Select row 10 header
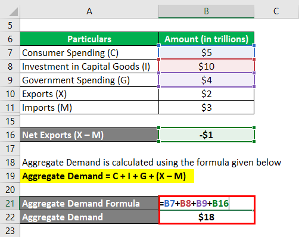Viewport: 299px width, 237px height. coord(10,93)
